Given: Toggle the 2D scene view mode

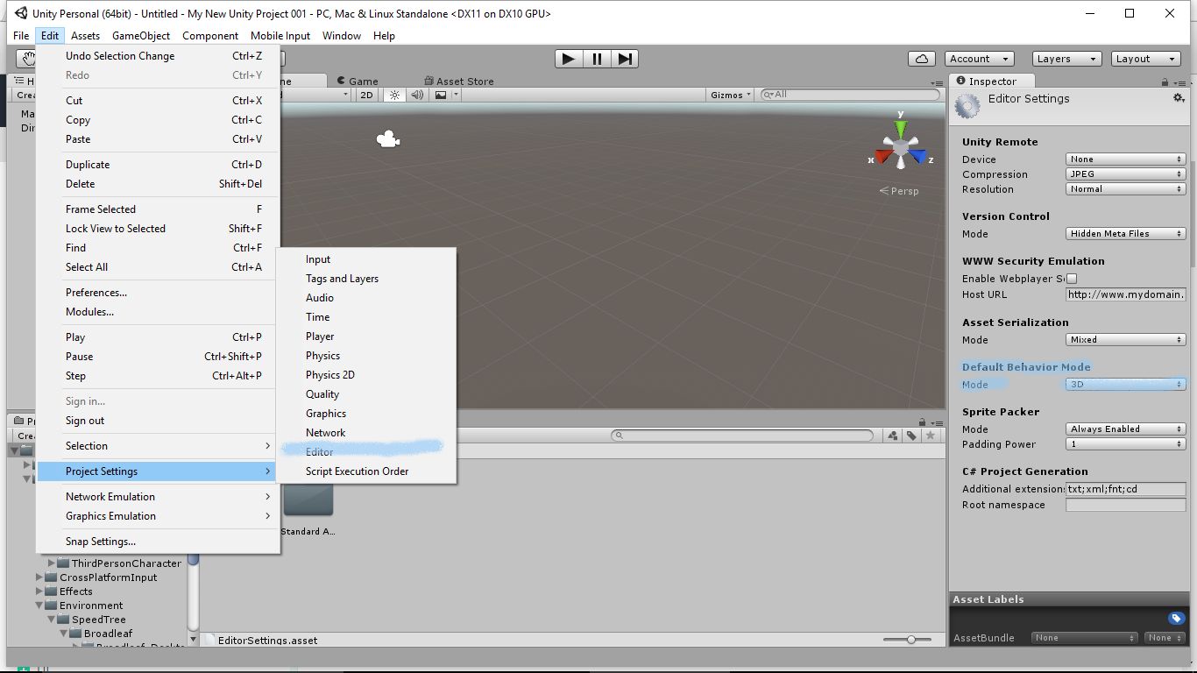Looking at the screenshot, I should pyautogui.click(x=366, y=95).
